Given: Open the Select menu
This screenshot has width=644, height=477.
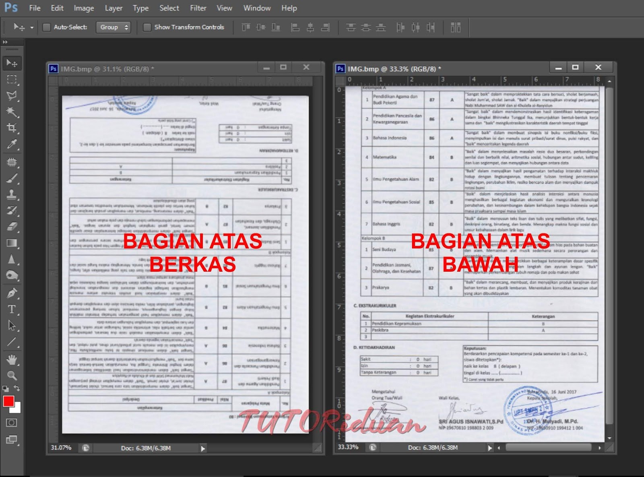Looking at the screenshot, I should point(169,8).
